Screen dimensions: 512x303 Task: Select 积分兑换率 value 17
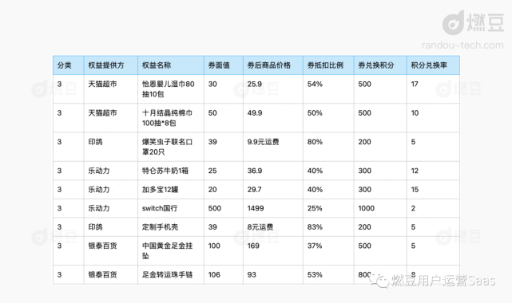click(x=415, y=84)
